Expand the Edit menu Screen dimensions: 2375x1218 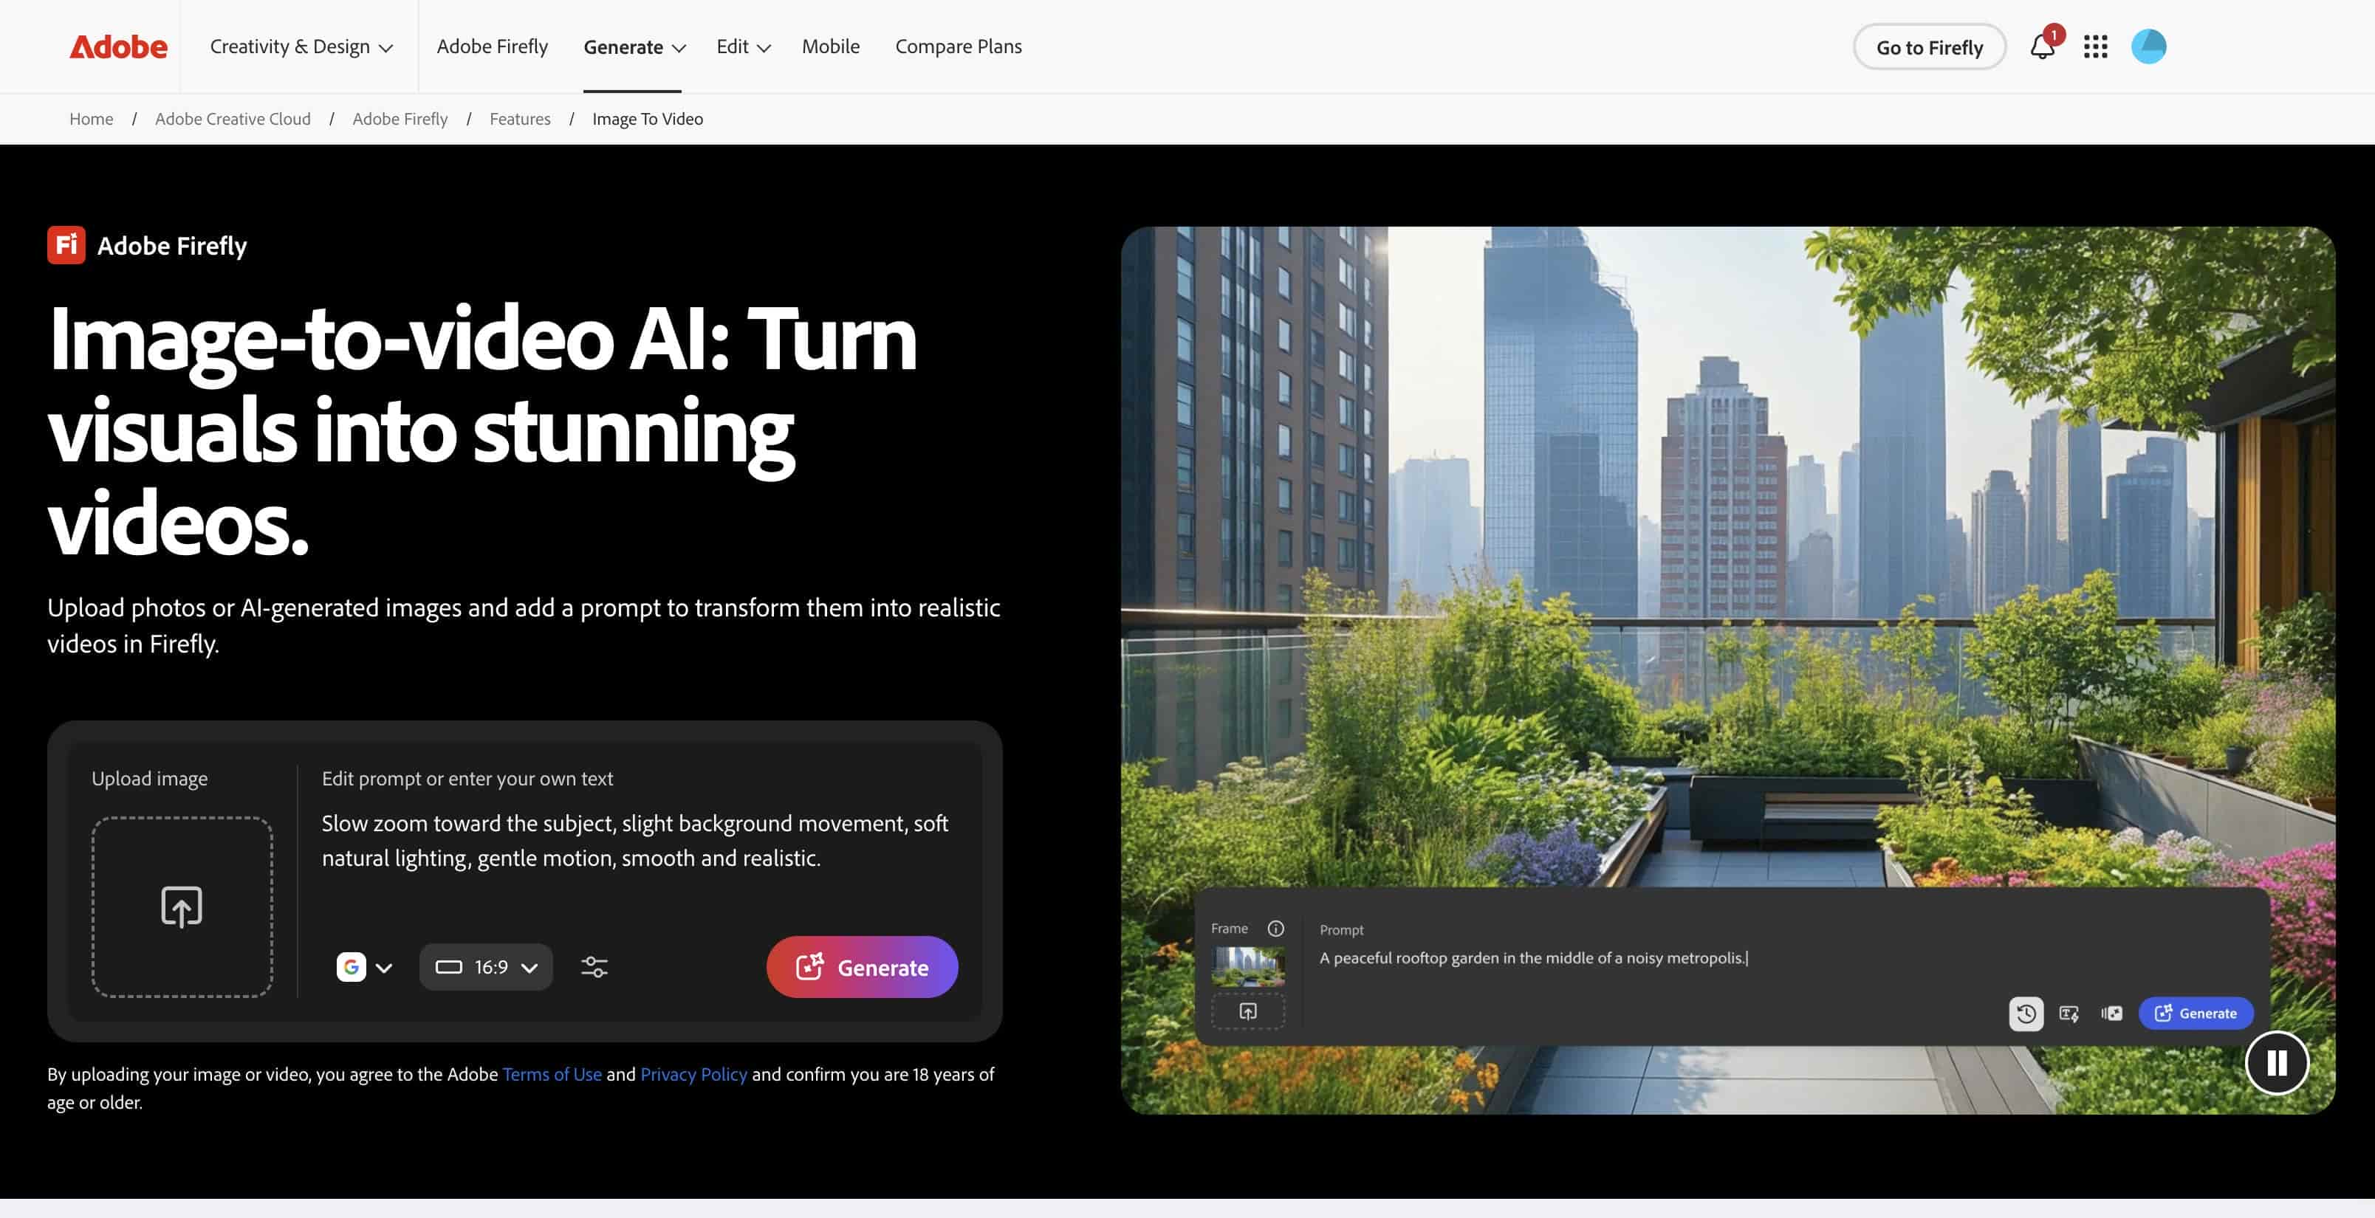click(x=743, y=46)
